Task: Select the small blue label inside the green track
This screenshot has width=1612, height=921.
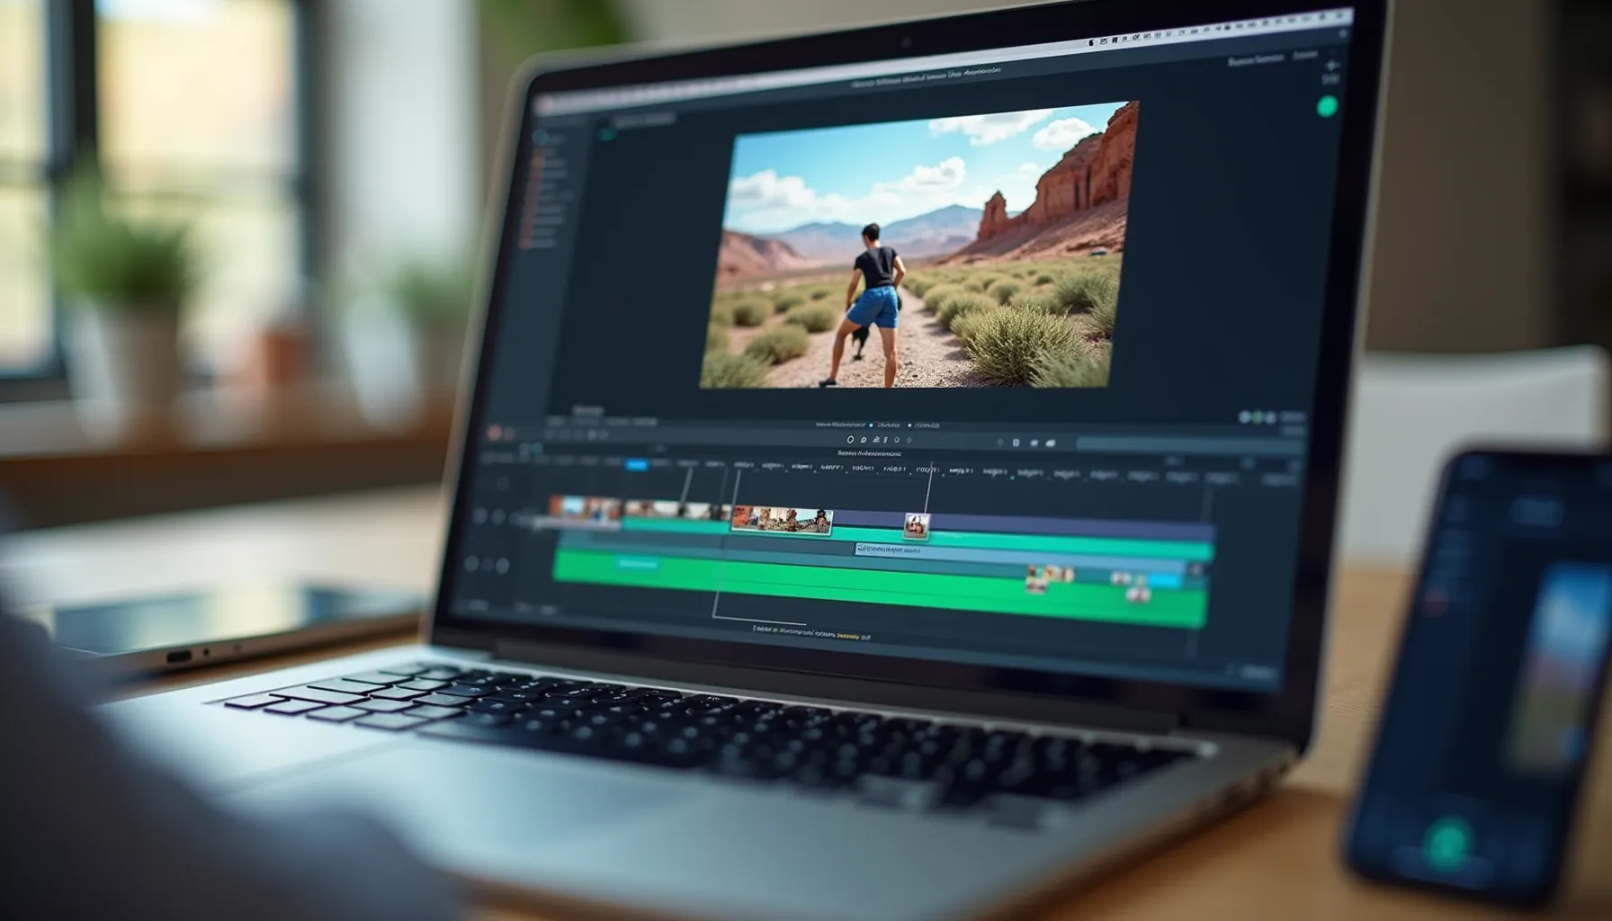Action: (x=638, y=564)
